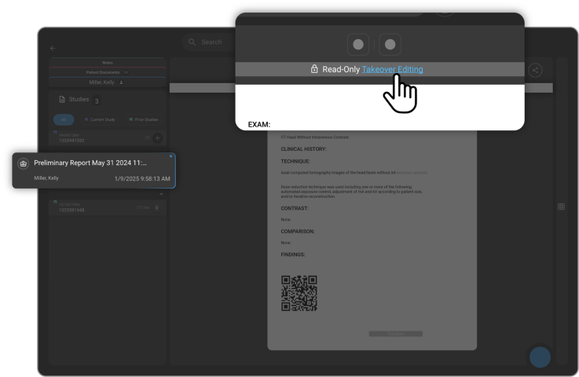Click the Patient Documents count badge 11
This screenshot has width=579, height=377.
click(126, 72)
